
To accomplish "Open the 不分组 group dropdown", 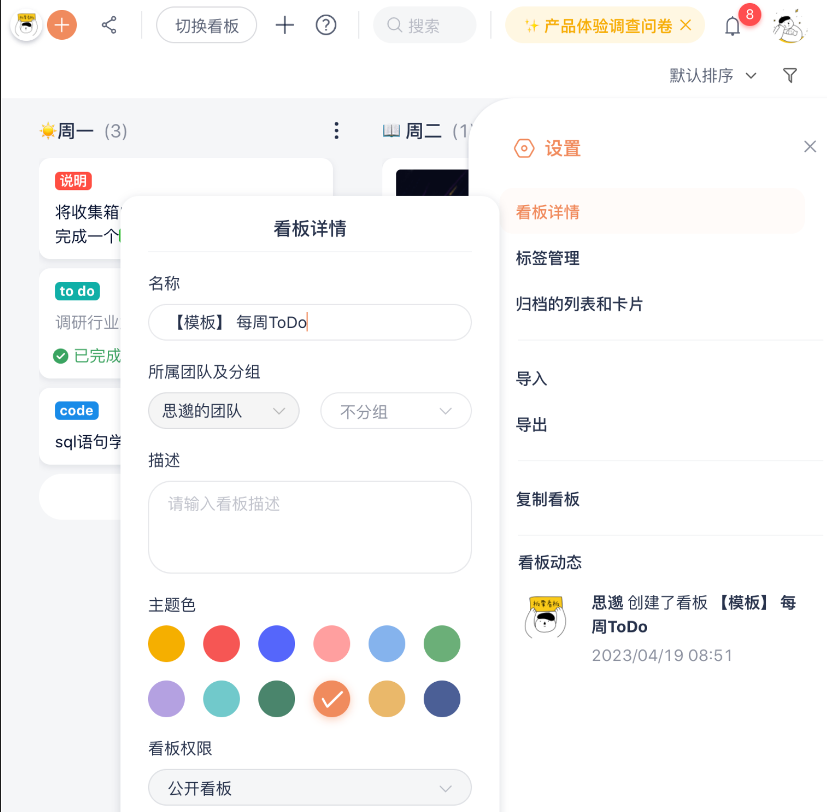I will coord(395,411).
